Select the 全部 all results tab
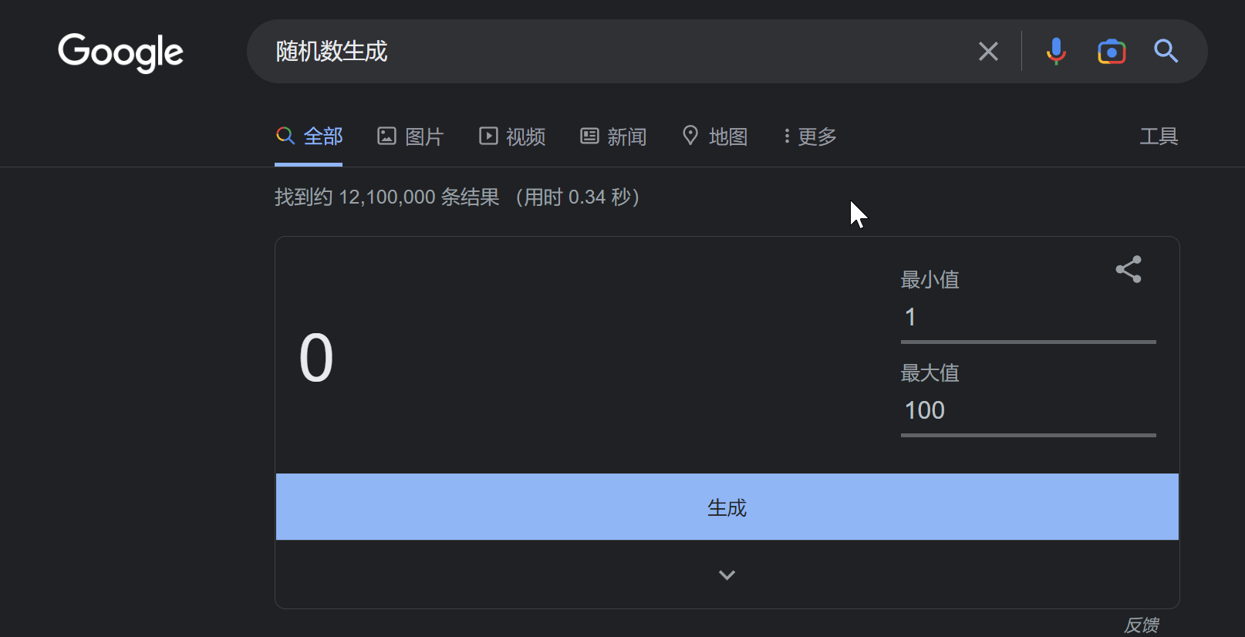Image resolution: width=1245 pixels, height=637 pixels. [309, 136]
